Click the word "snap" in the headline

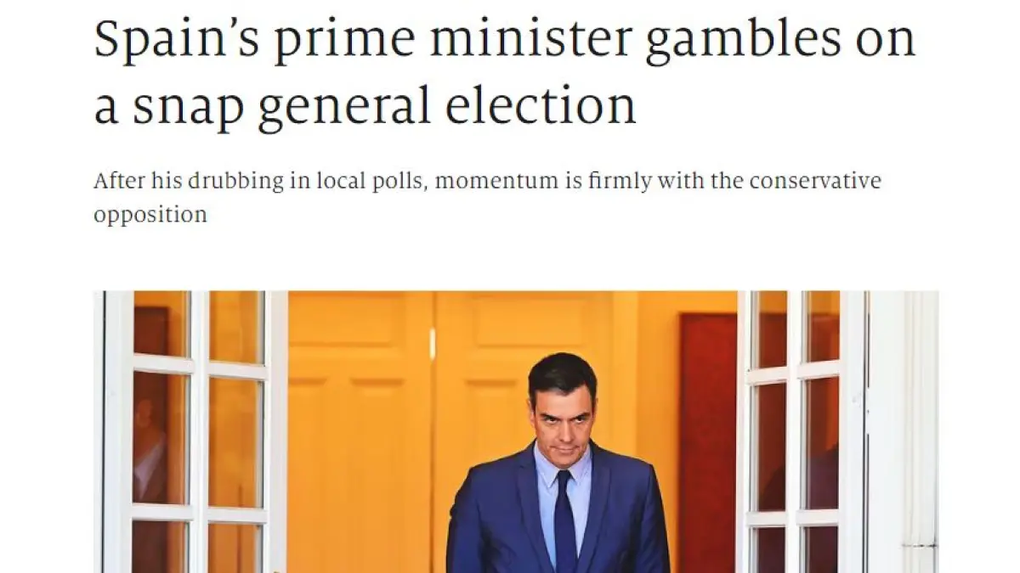[181, 106]
